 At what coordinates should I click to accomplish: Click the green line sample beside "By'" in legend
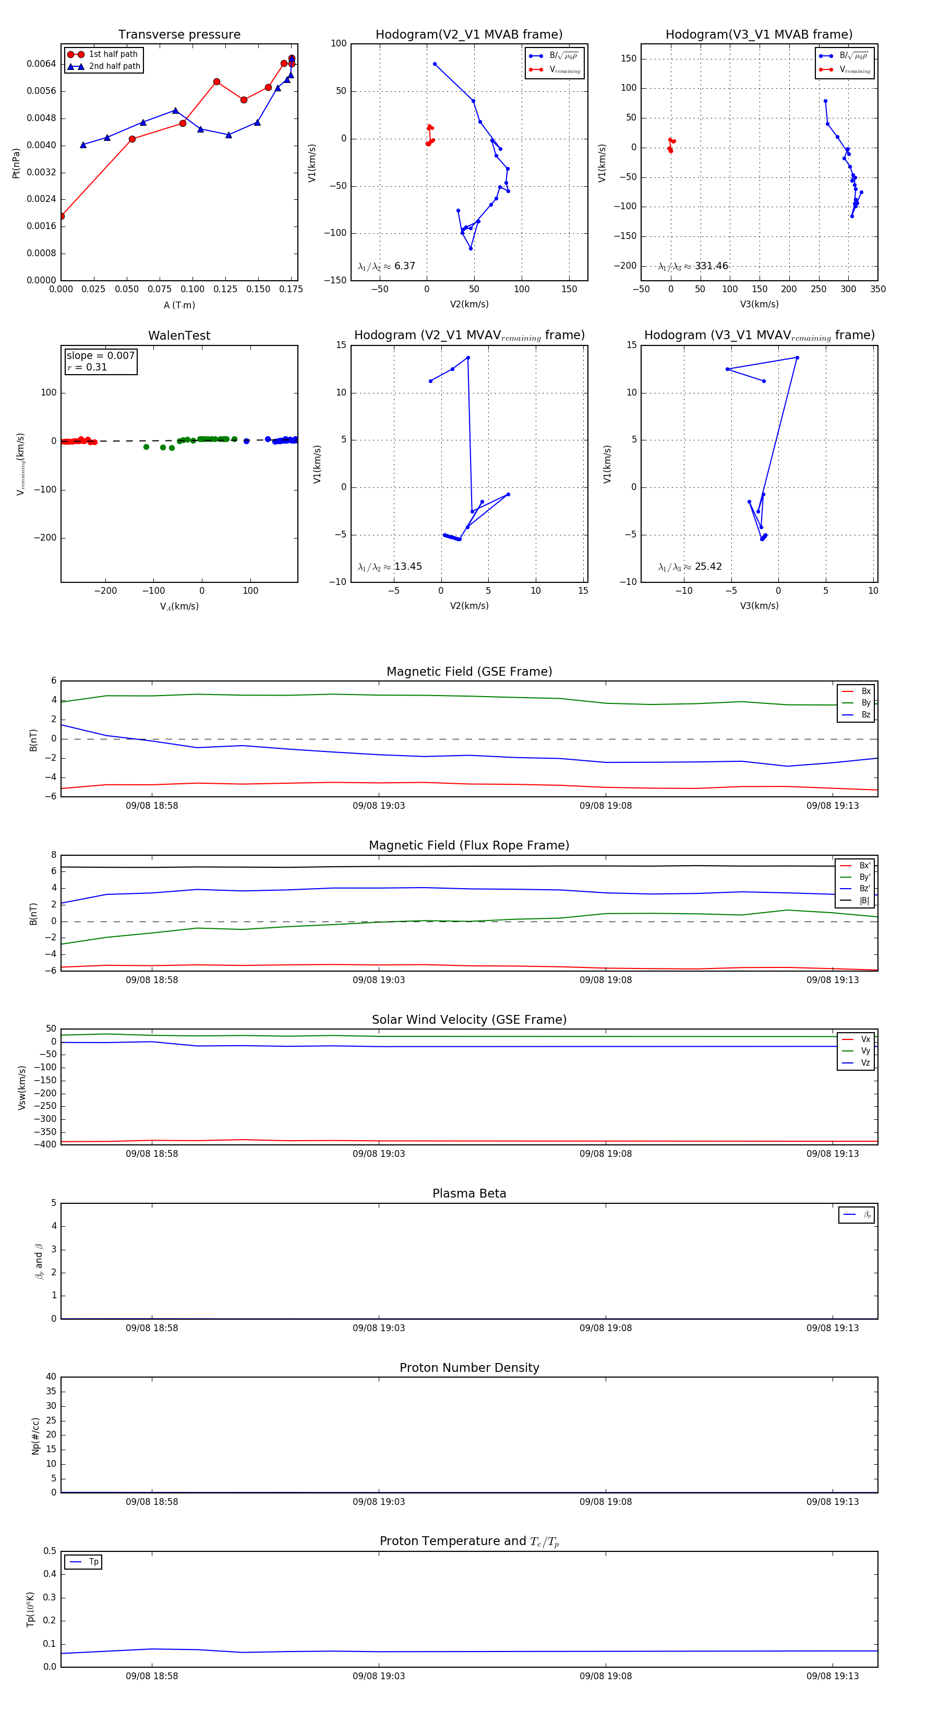(x=846, y=877)
